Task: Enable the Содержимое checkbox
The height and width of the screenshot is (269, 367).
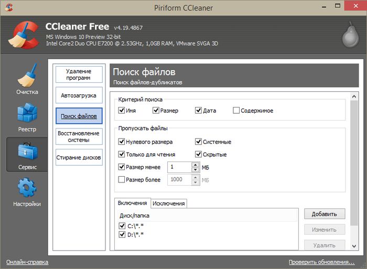Action: [236, 111]
